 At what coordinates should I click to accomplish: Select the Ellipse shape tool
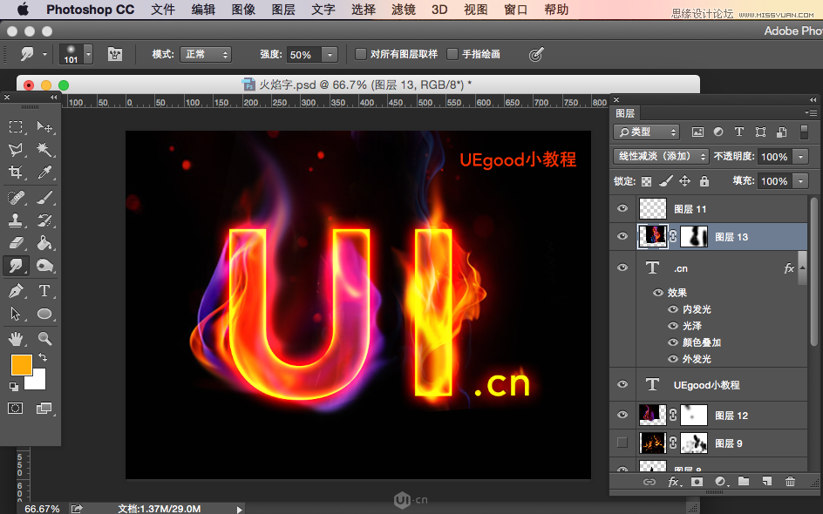point(44,314)
